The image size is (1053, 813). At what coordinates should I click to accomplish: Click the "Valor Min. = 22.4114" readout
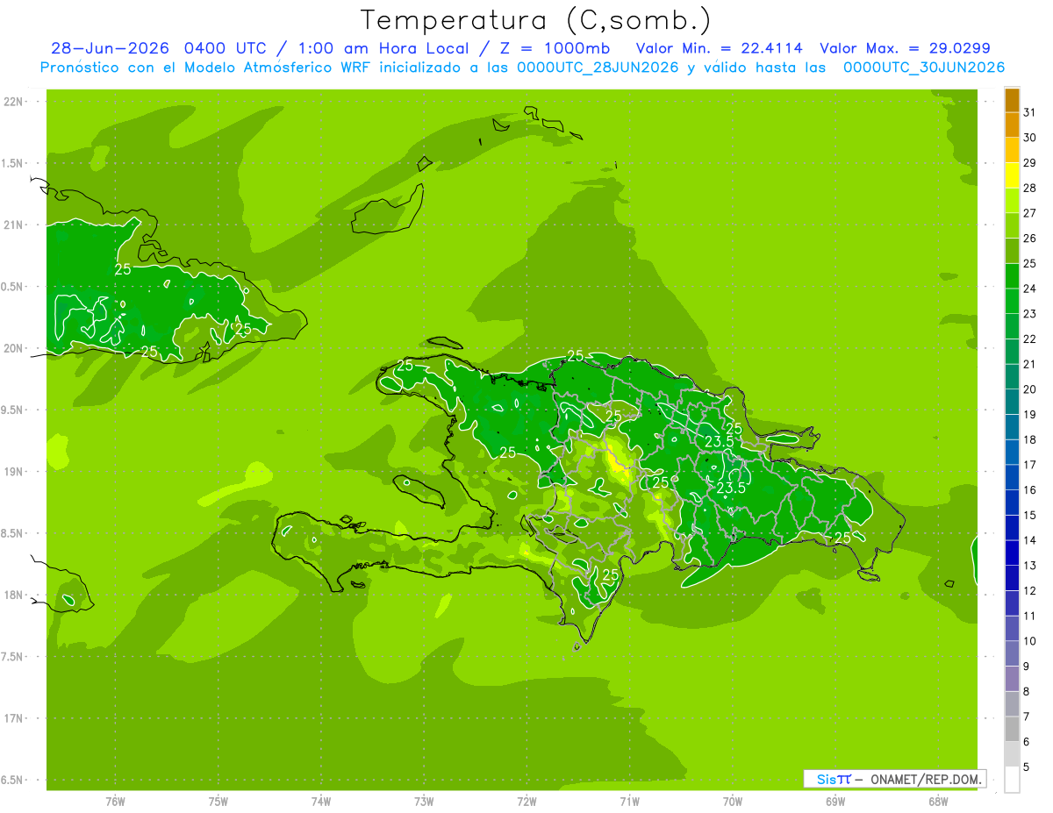click(719, 48)
